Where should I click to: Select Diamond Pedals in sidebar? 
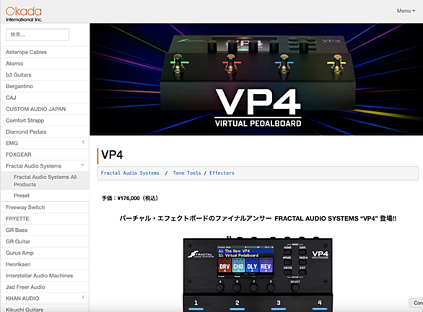pos(26,131)
